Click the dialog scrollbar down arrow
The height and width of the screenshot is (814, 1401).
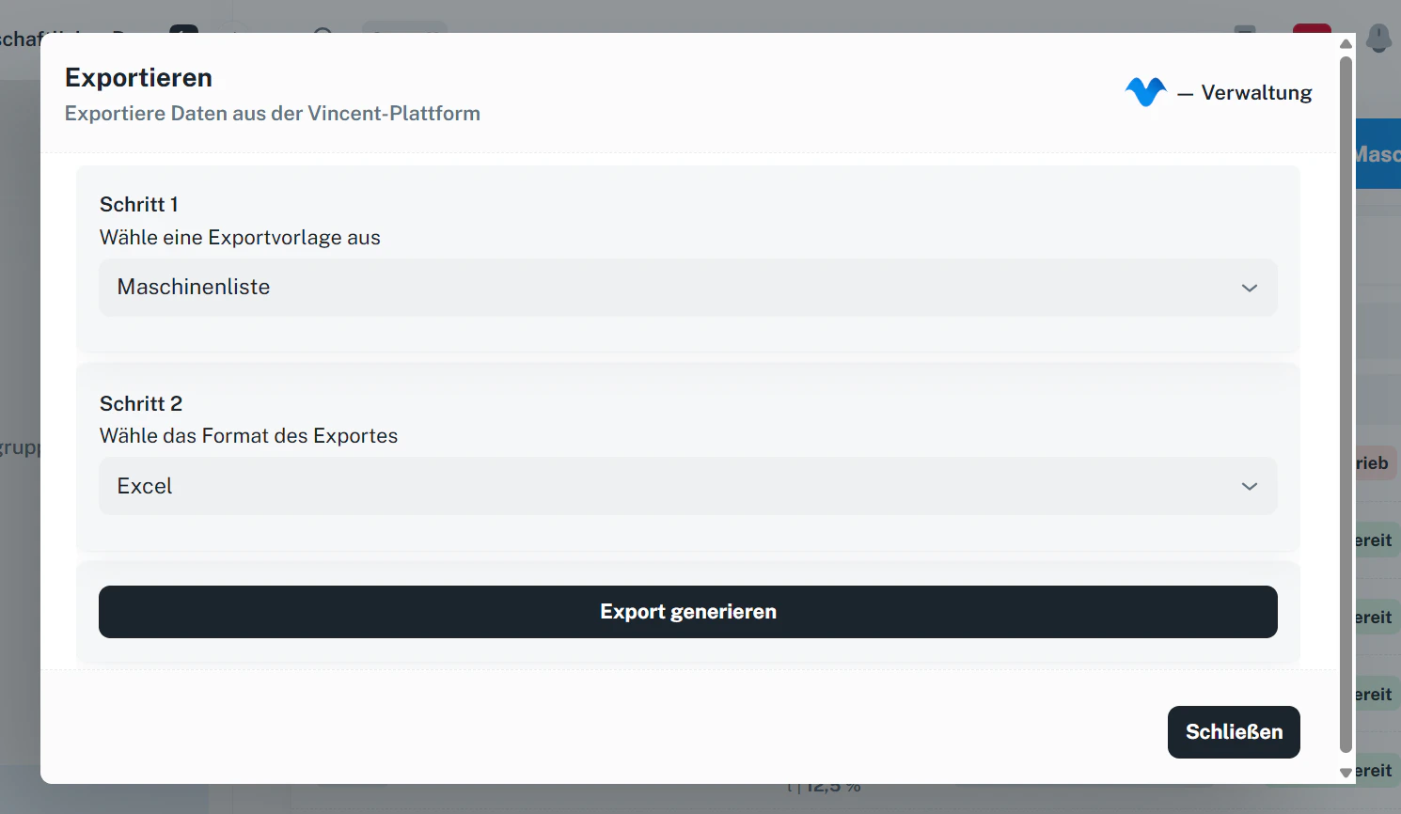(x=1346, y=773)
